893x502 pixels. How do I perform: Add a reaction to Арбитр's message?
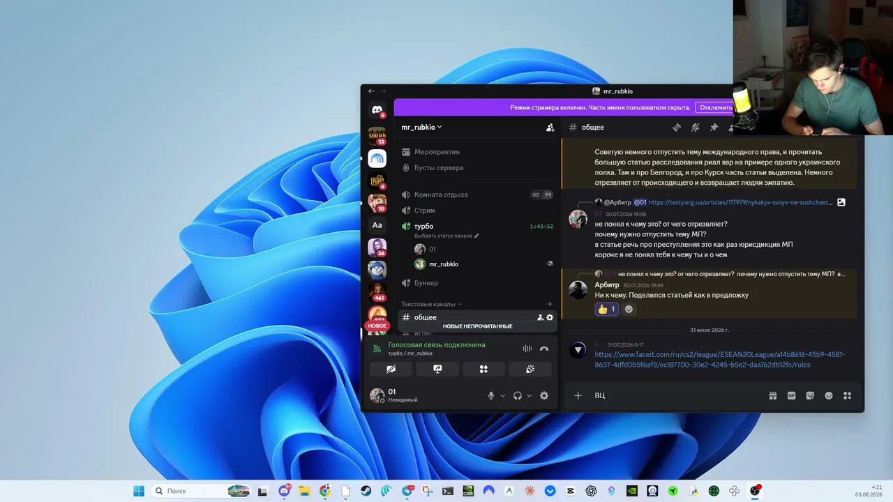coord(629,309)
